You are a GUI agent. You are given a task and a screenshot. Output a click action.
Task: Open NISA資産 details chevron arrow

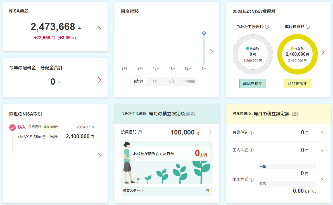tap(100, 29)
